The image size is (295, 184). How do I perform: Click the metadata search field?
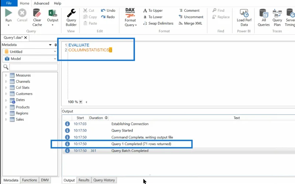[x=34, y=67]
